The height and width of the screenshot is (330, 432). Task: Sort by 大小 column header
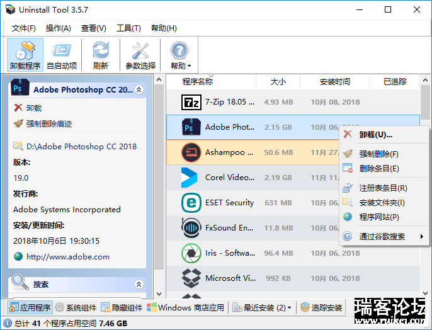point(278,81)
